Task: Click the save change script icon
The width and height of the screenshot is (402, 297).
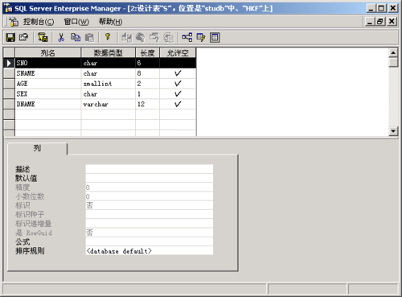Action: [43, 37]
